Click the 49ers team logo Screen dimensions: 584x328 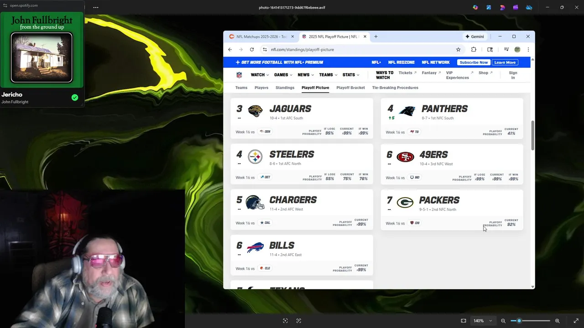pyautogui.click(x=405, y=157)
